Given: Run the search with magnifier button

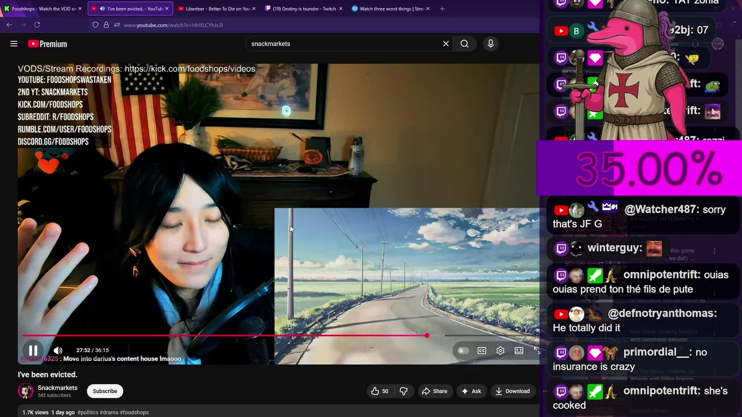Looking at the screenshot, I should click(464, 43).
